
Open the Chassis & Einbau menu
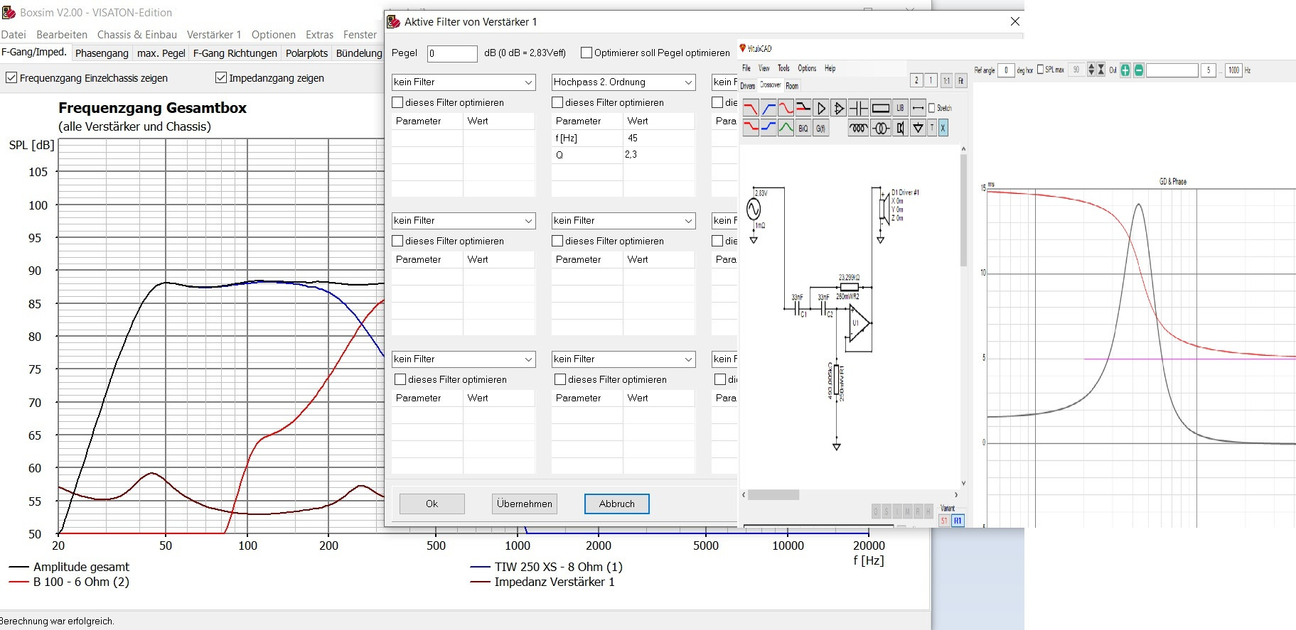click(136, 35)
